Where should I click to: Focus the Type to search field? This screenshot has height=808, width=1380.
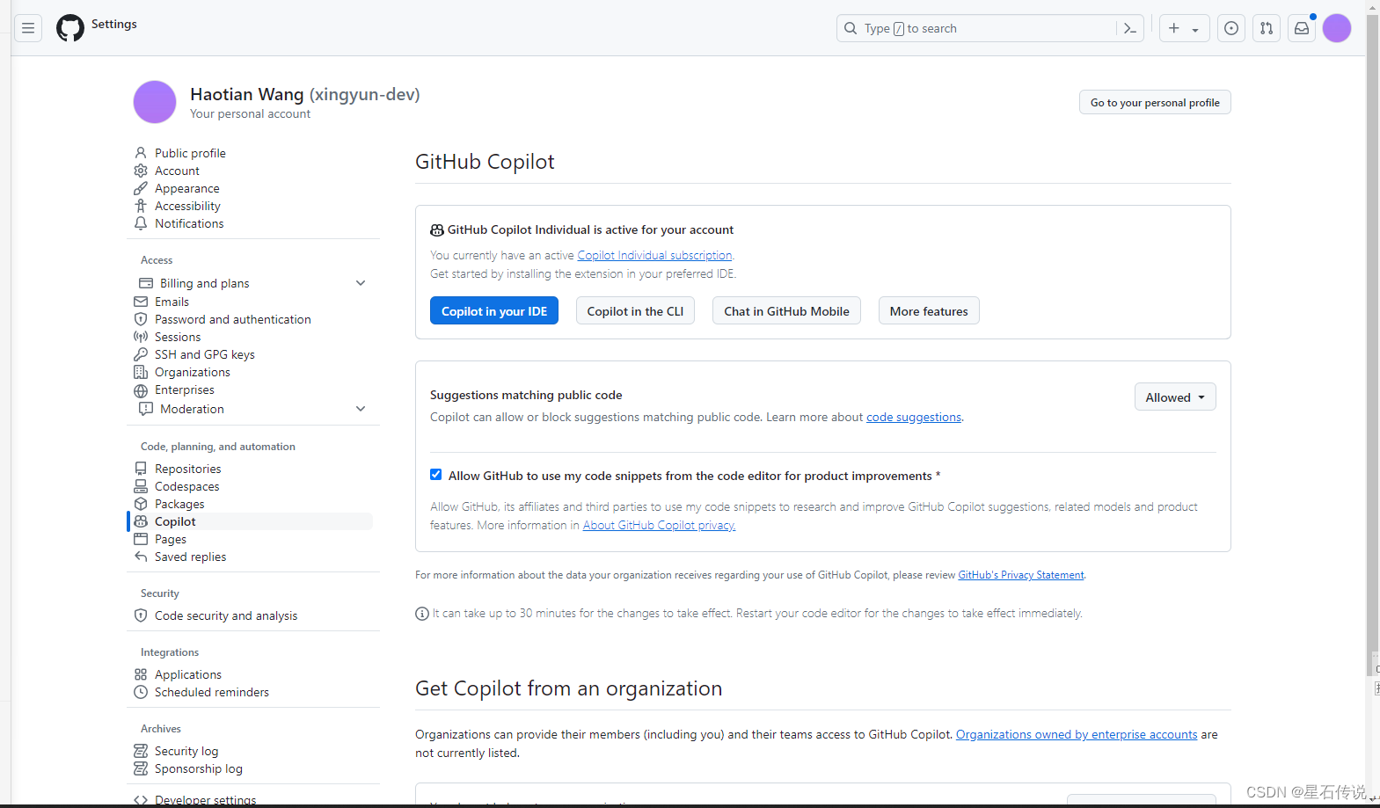click(x=976, y=28)
